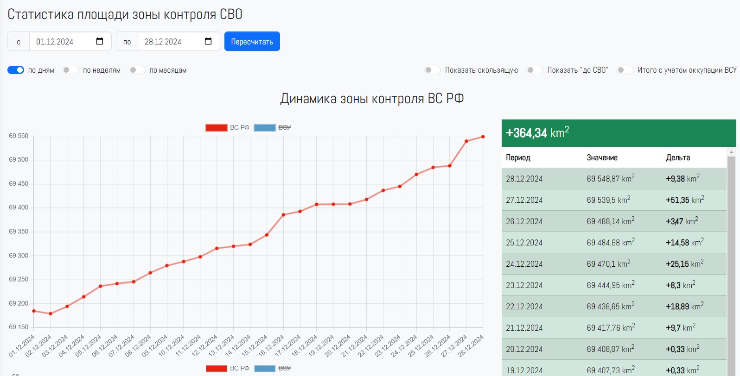Click the red ВС РФ legend swatch below chart
The width and height of the screenshot is (740, 376).
pyautogui.click(x=216, y=369)
